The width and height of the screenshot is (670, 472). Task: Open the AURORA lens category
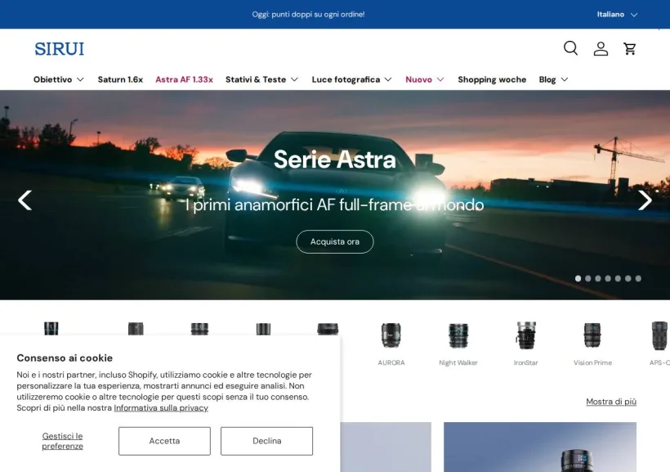coord(391,344)
